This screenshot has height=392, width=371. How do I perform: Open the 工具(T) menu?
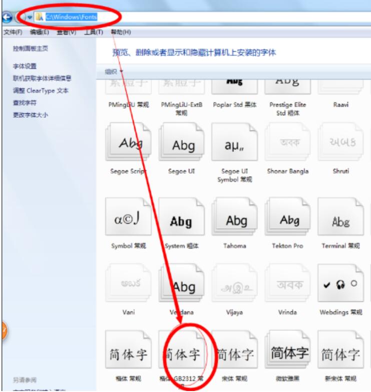tap(93, 32)
